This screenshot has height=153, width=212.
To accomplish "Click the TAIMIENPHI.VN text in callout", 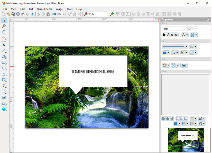I will point(93,72).
